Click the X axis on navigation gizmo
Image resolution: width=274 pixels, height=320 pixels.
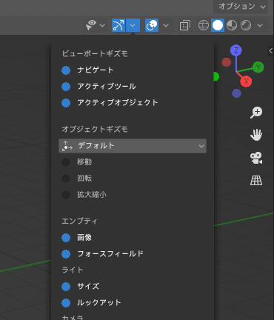coord(246,81)
